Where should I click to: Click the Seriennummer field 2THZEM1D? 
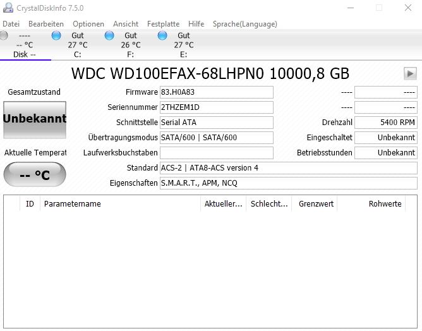click(217, 107)
